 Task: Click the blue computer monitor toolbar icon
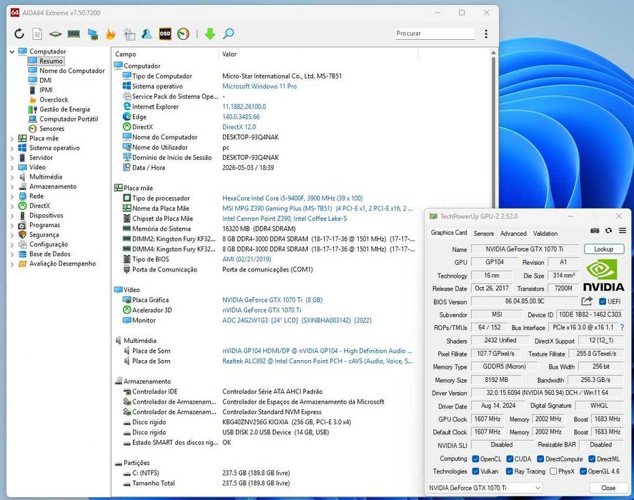tap(93, 34)
